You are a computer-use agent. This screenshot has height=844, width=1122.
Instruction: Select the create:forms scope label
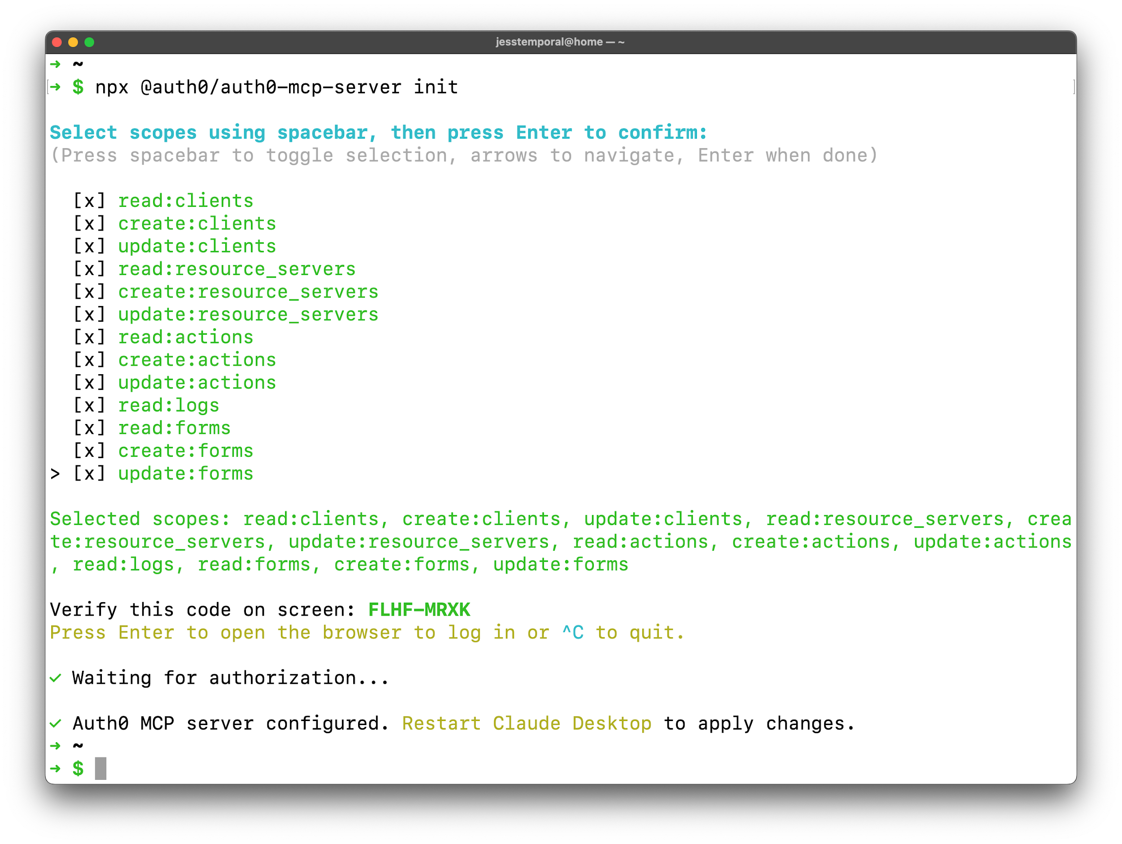[x=186, y=451]
